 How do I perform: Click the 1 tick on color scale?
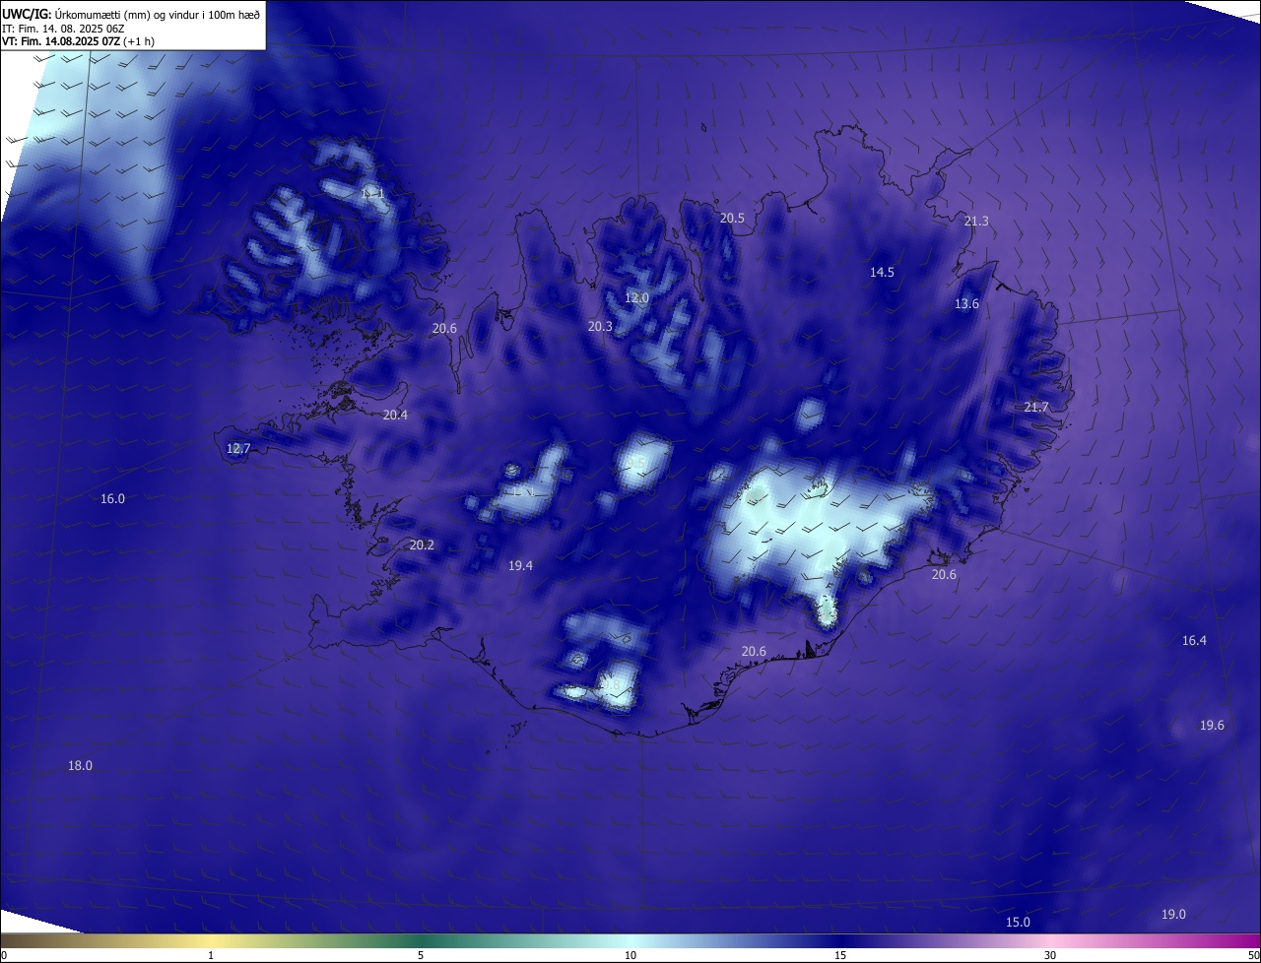(x=212, y=955)
